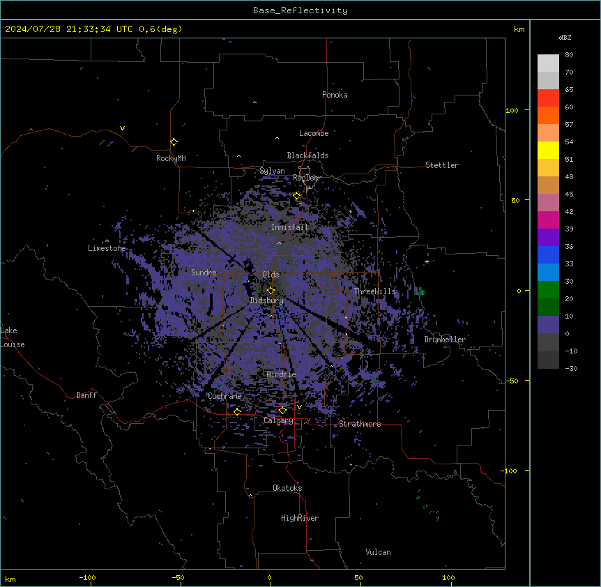Click the Airdrie city label

pos(282,374)
